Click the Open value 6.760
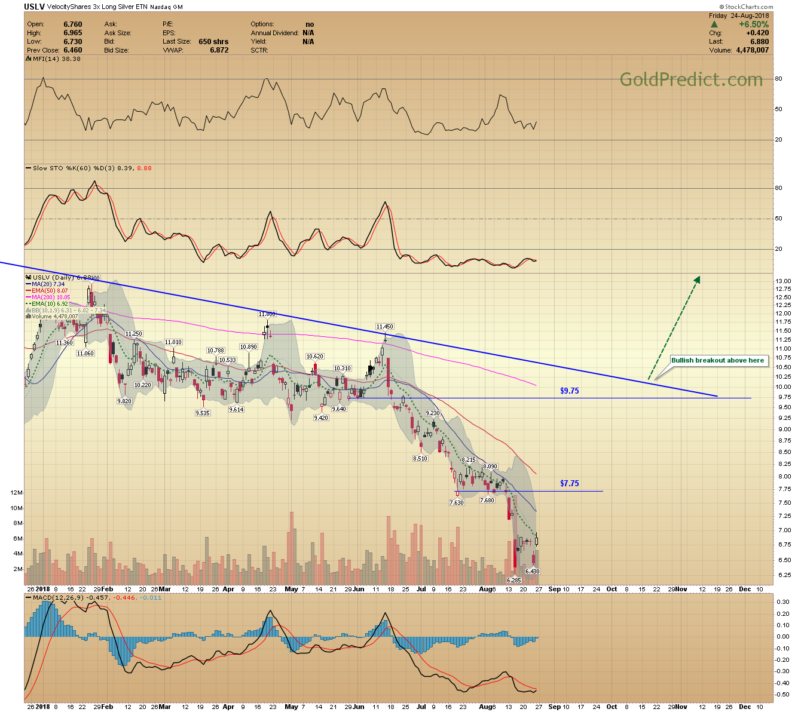 (x=73, y=24)
